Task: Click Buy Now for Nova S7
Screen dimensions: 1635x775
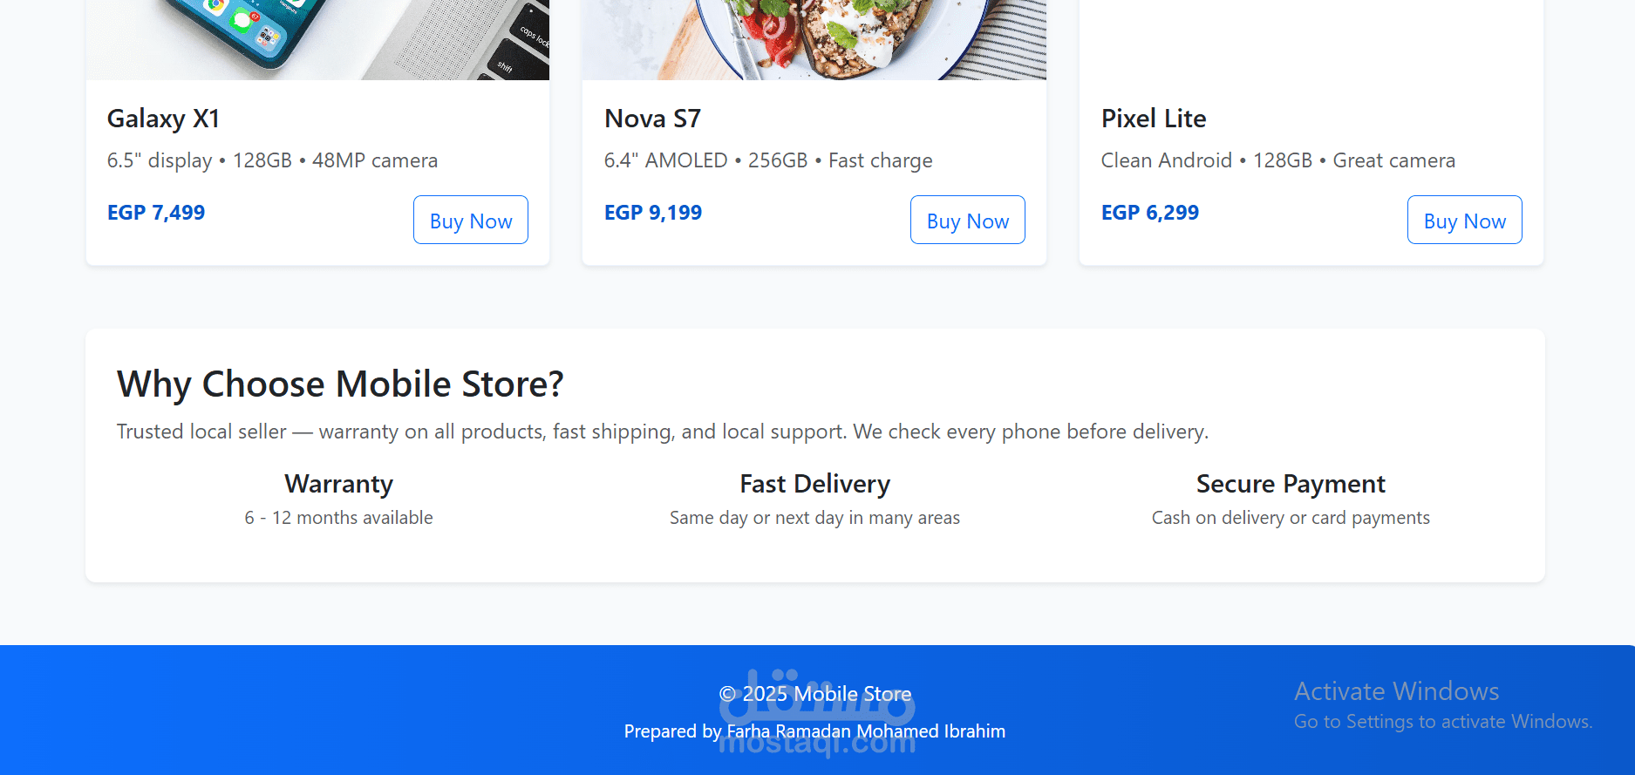Action: tap(968, 220)
